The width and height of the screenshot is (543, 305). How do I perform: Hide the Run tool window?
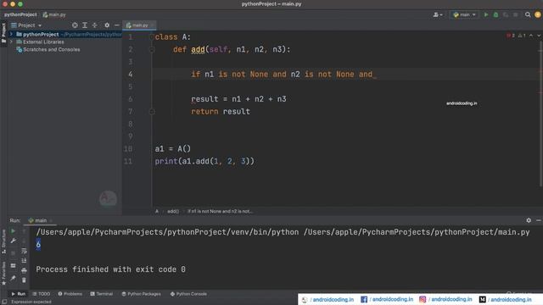[539, 220]
